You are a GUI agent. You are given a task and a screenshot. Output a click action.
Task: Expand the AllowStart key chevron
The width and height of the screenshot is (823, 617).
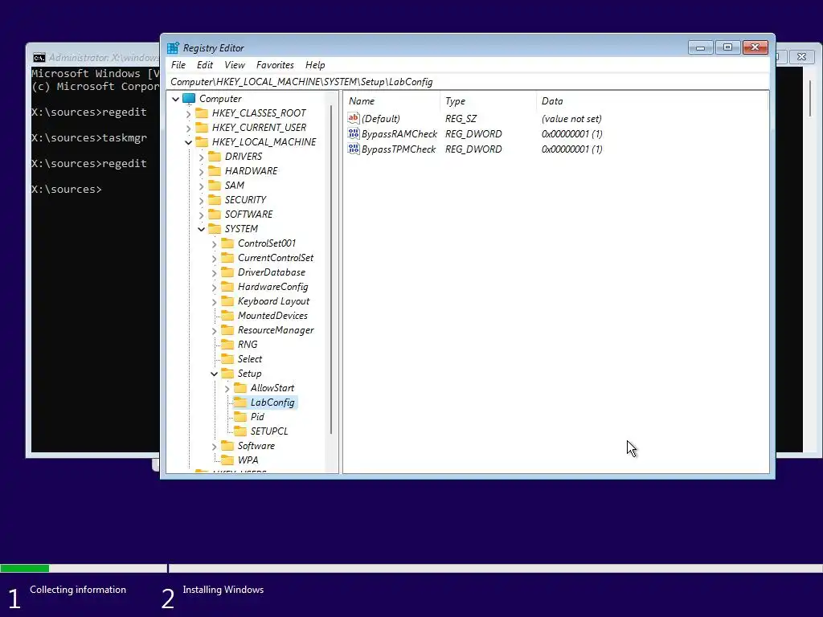(x=227, y=388)
